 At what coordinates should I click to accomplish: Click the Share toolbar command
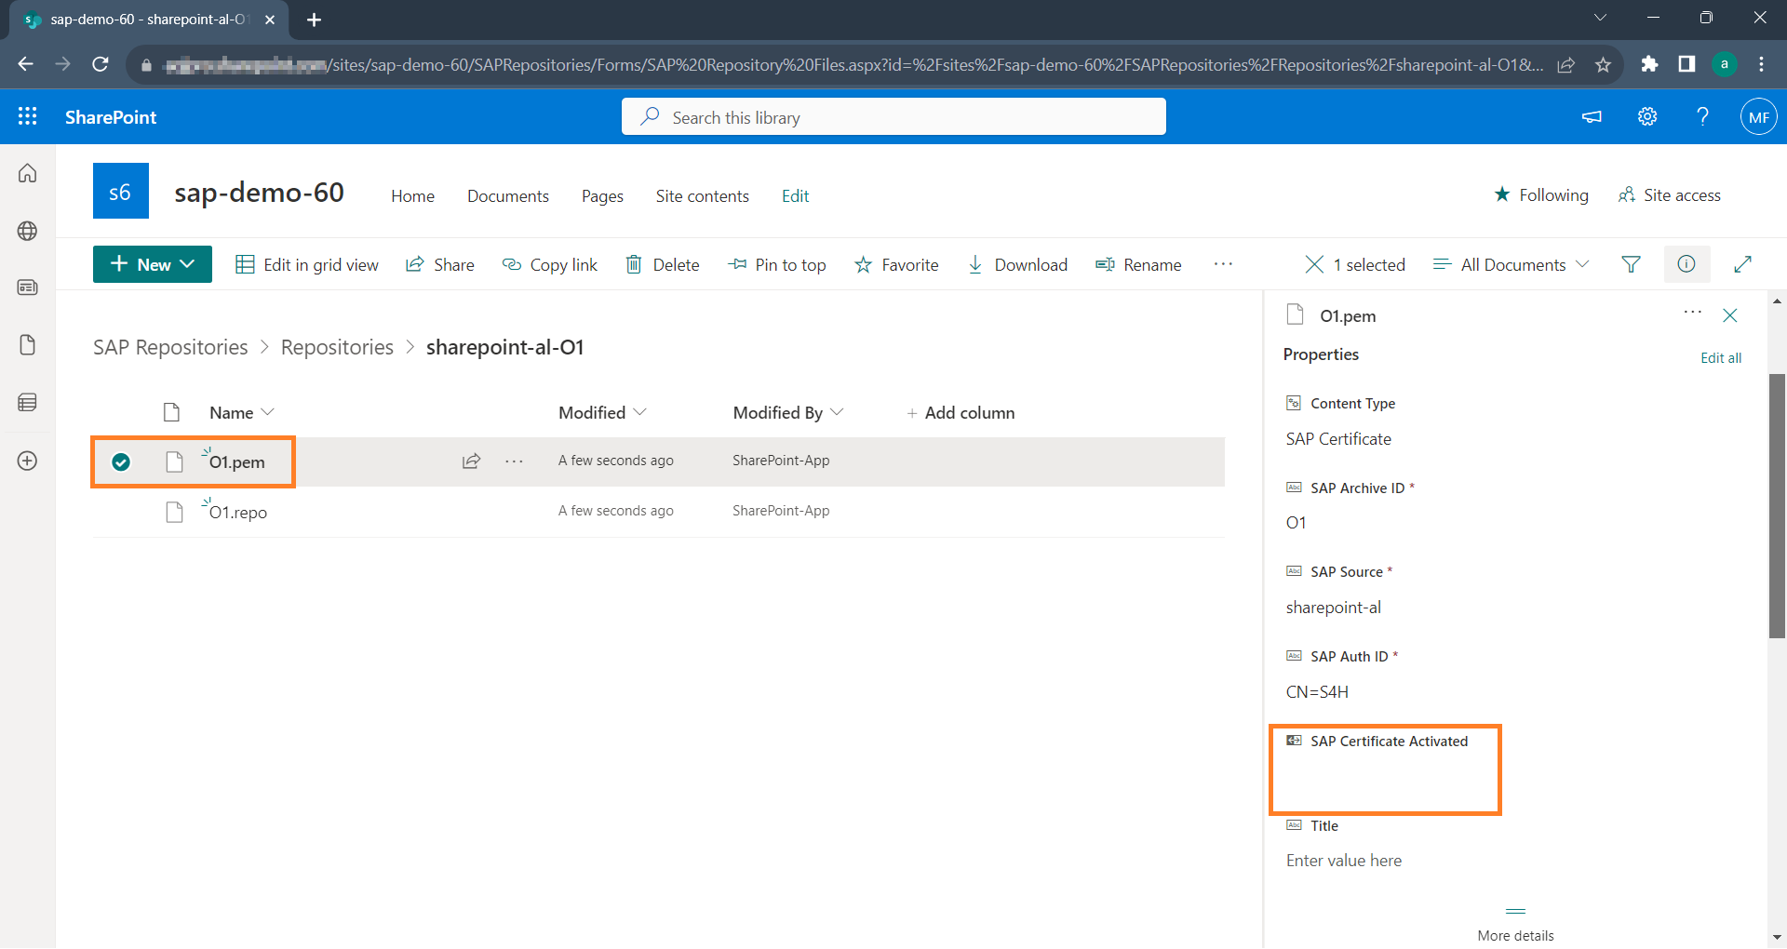pyautogui.click(x=440, y=264)
